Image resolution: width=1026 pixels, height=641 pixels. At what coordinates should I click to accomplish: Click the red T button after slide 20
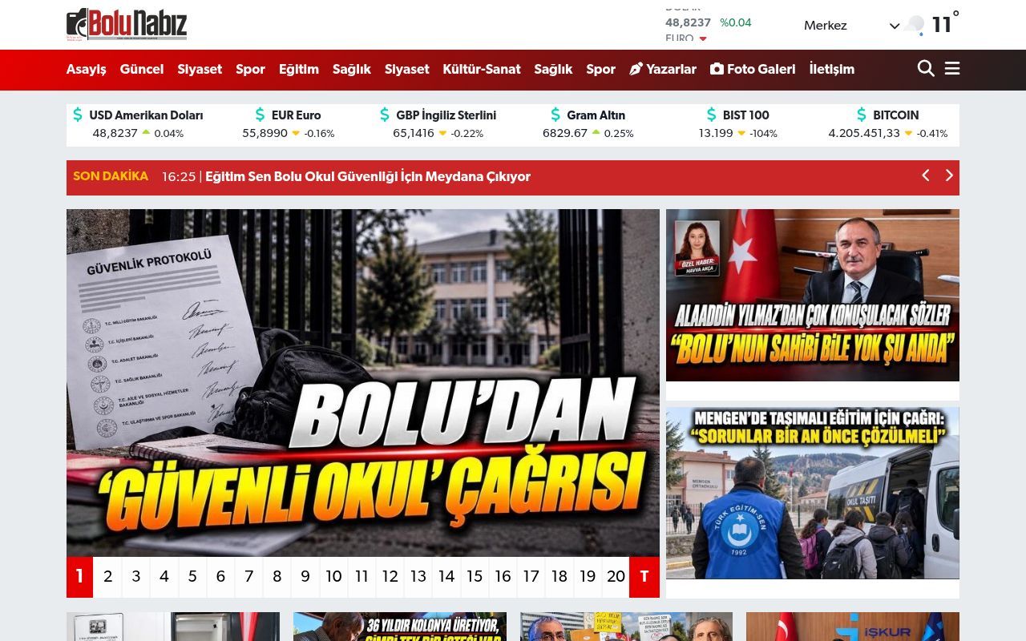644,576
